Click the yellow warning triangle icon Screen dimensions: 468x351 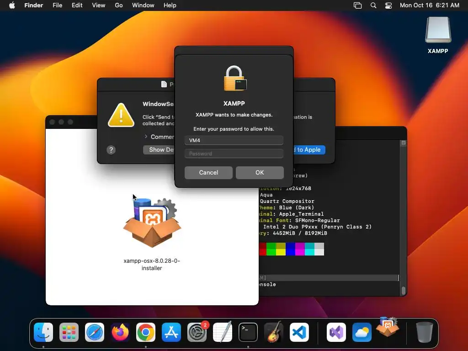click(121, 115)
